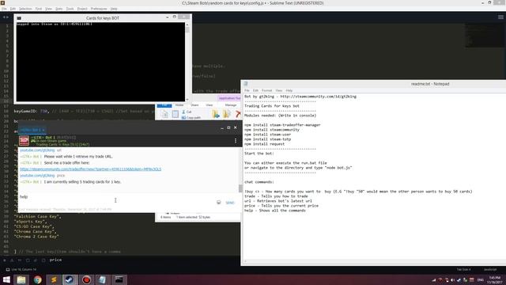Click the Copy to folder icon in Explorer
506x285 pixels.
point(227,114)
